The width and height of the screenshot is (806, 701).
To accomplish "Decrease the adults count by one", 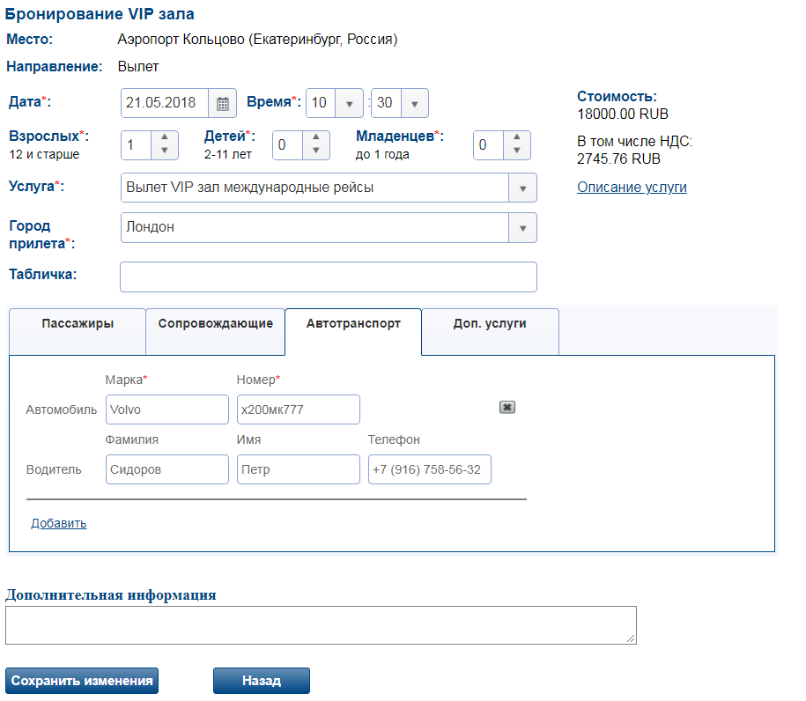I will click(165, 151).
